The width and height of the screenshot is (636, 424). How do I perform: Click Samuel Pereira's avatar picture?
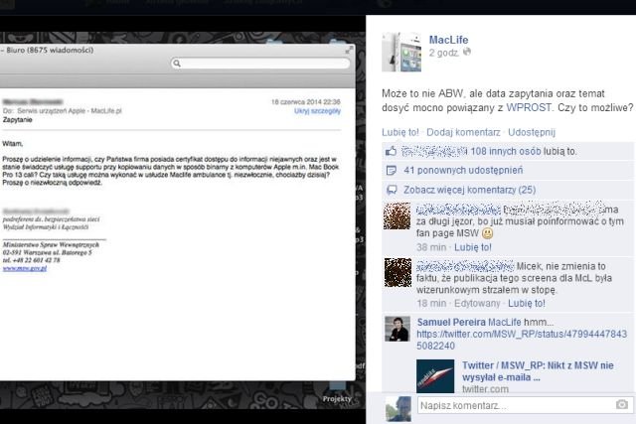click(x=397, y=331)
